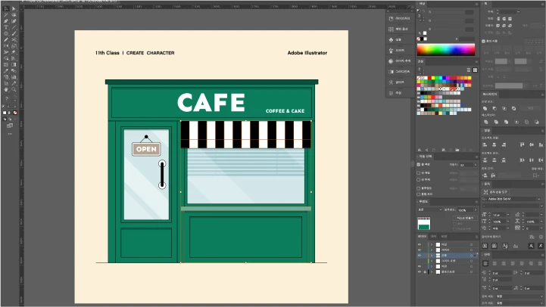546x307 pixels.
Task: Click the Touch Type Tool button
Action: click(x=496, y=192)
